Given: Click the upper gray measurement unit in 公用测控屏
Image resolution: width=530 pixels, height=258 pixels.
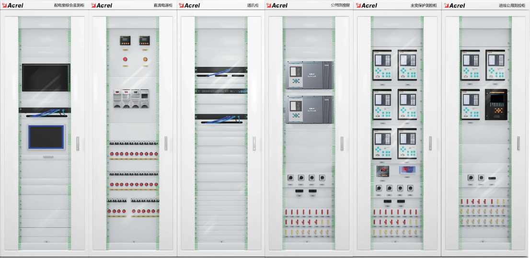Looking at the screenshot, I should click(x=309, y=75).
